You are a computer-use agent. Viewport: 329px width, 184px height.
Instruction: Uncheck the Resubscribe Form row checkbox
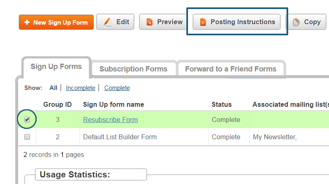click(27, 120)
